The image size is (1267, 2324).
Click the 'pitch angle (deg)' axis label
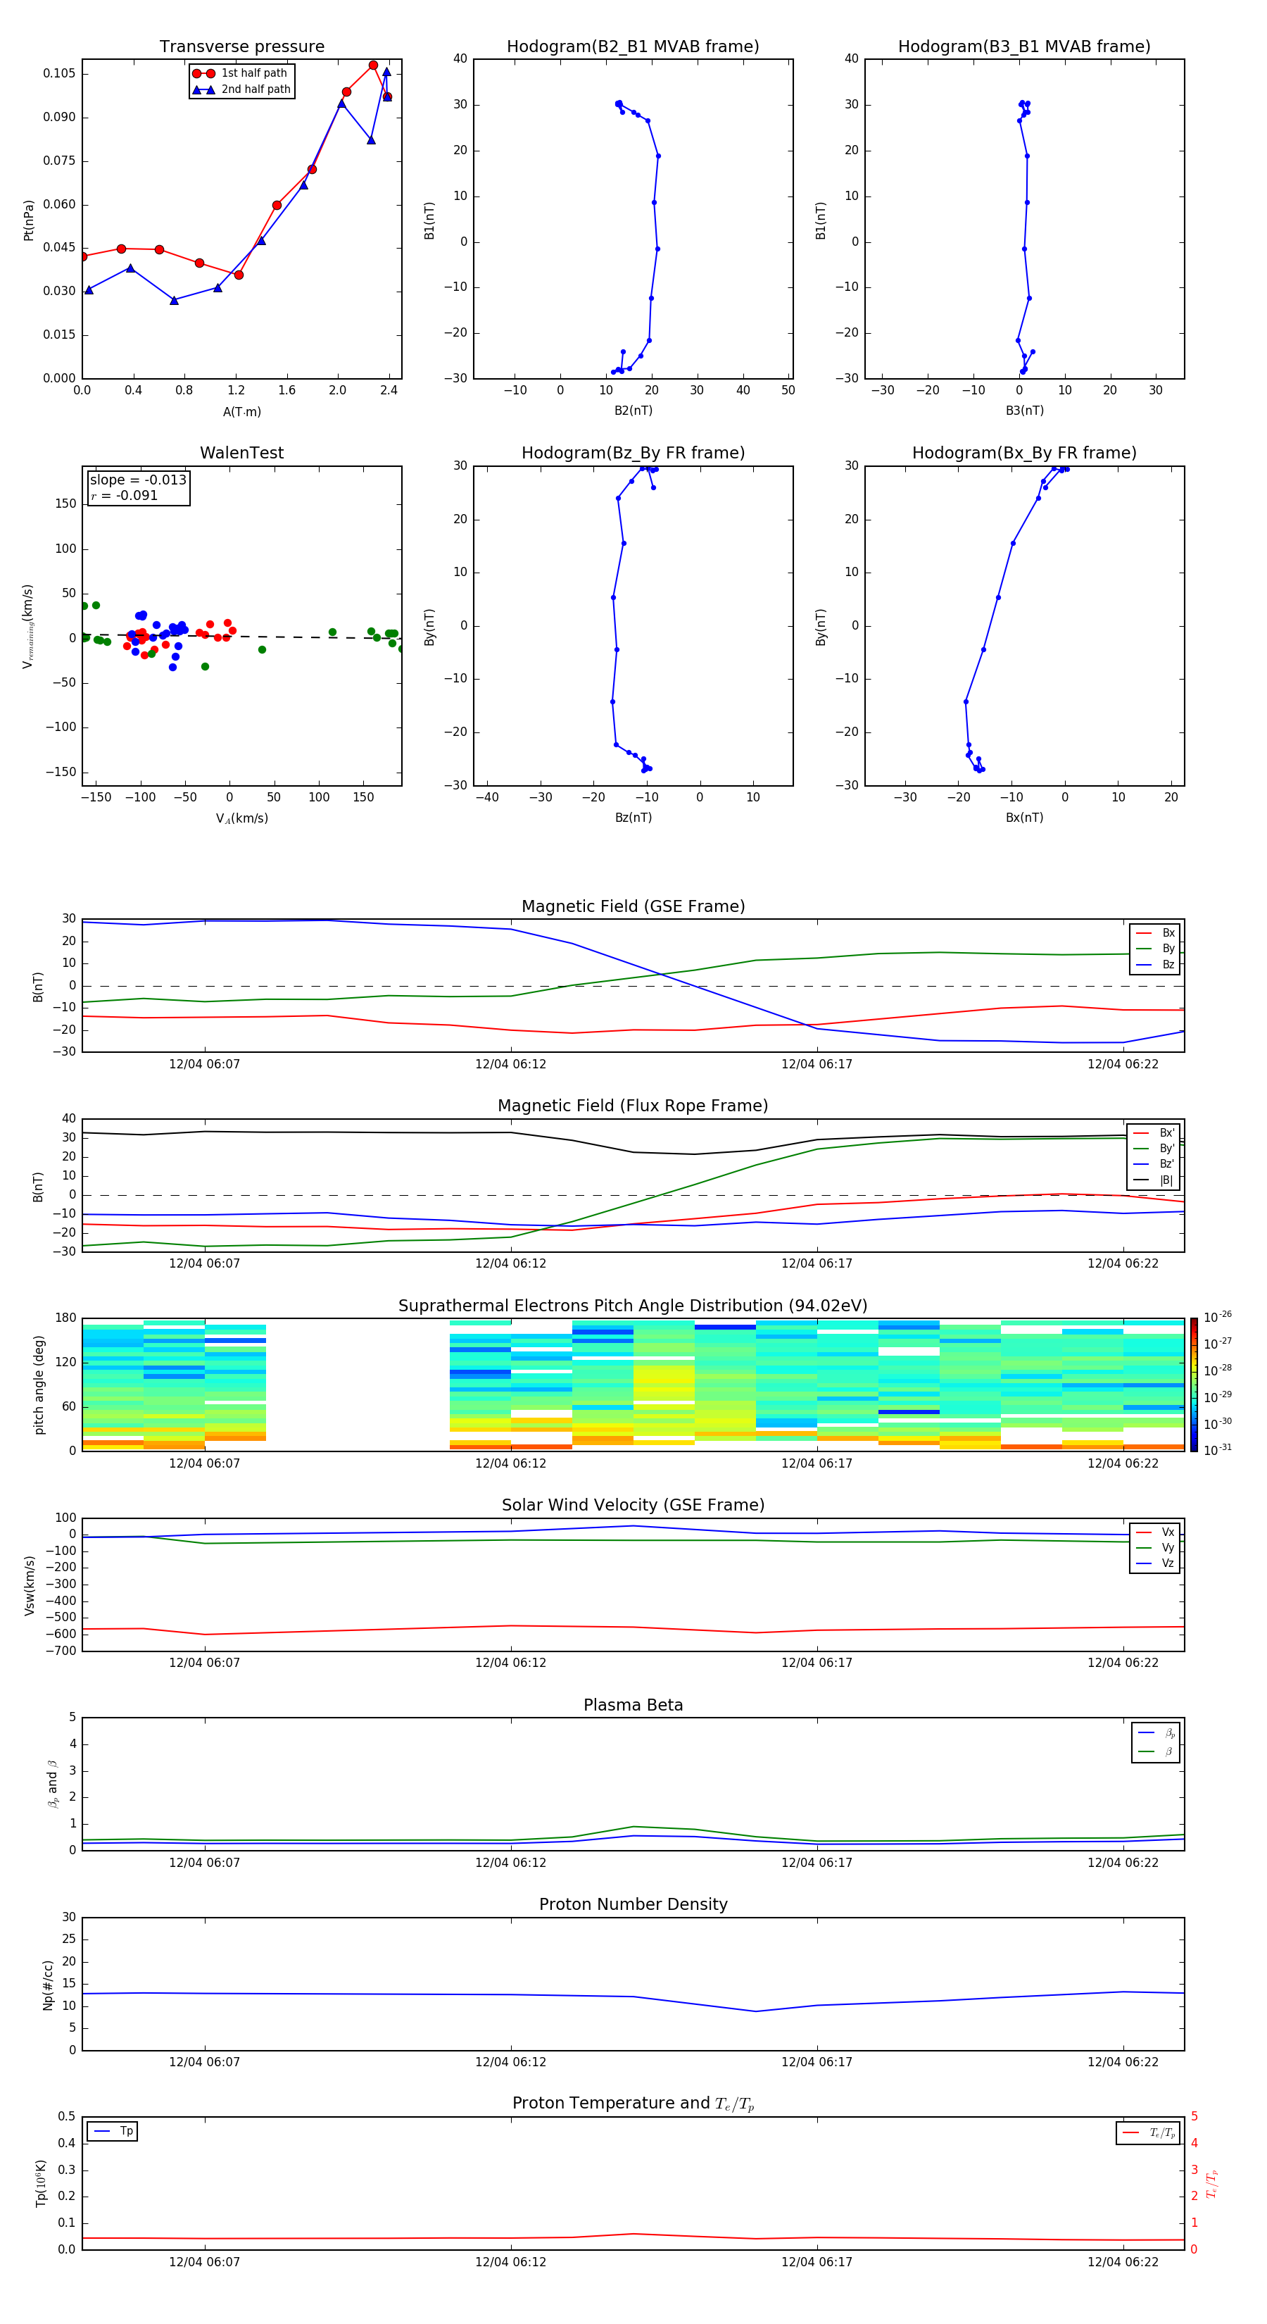(39, 1385)
